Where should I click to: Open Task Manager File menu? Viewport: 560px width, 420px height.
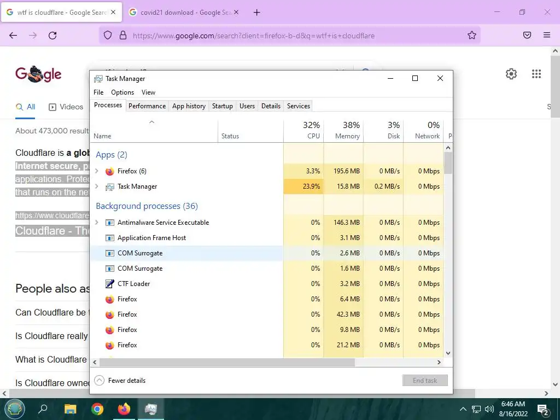pyautogui.click(x=98, y=92)
